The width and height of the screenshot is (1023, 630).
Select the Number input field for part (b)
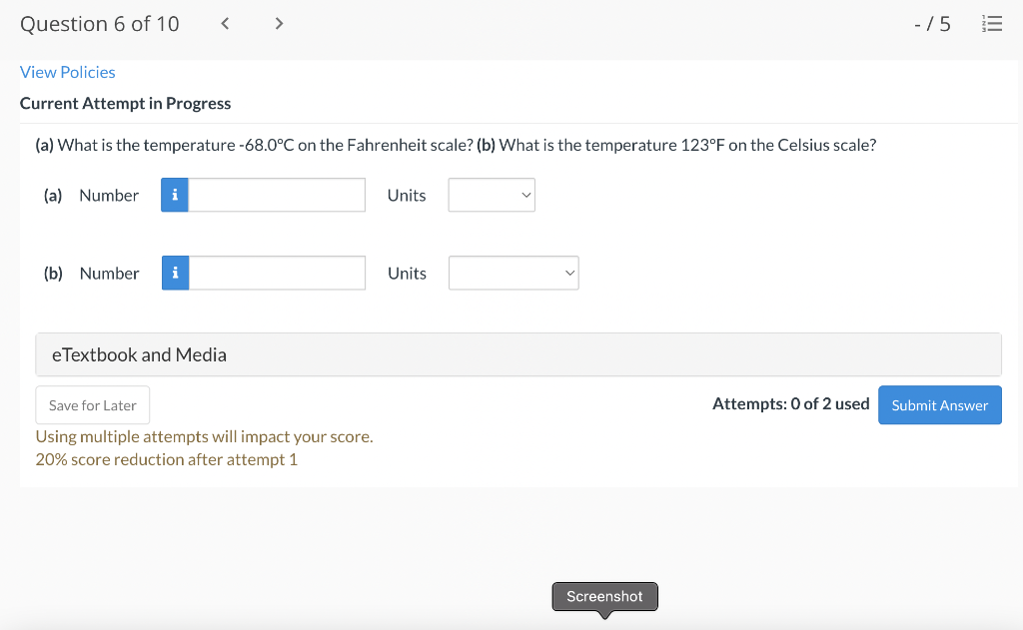(x=275, y=273)
